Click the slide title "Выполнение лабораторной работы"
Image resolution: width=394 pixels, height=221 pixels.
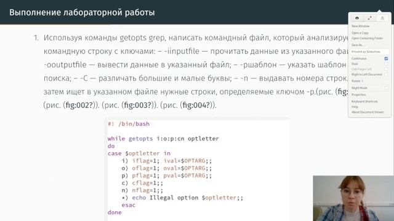(x=82, y=12)
